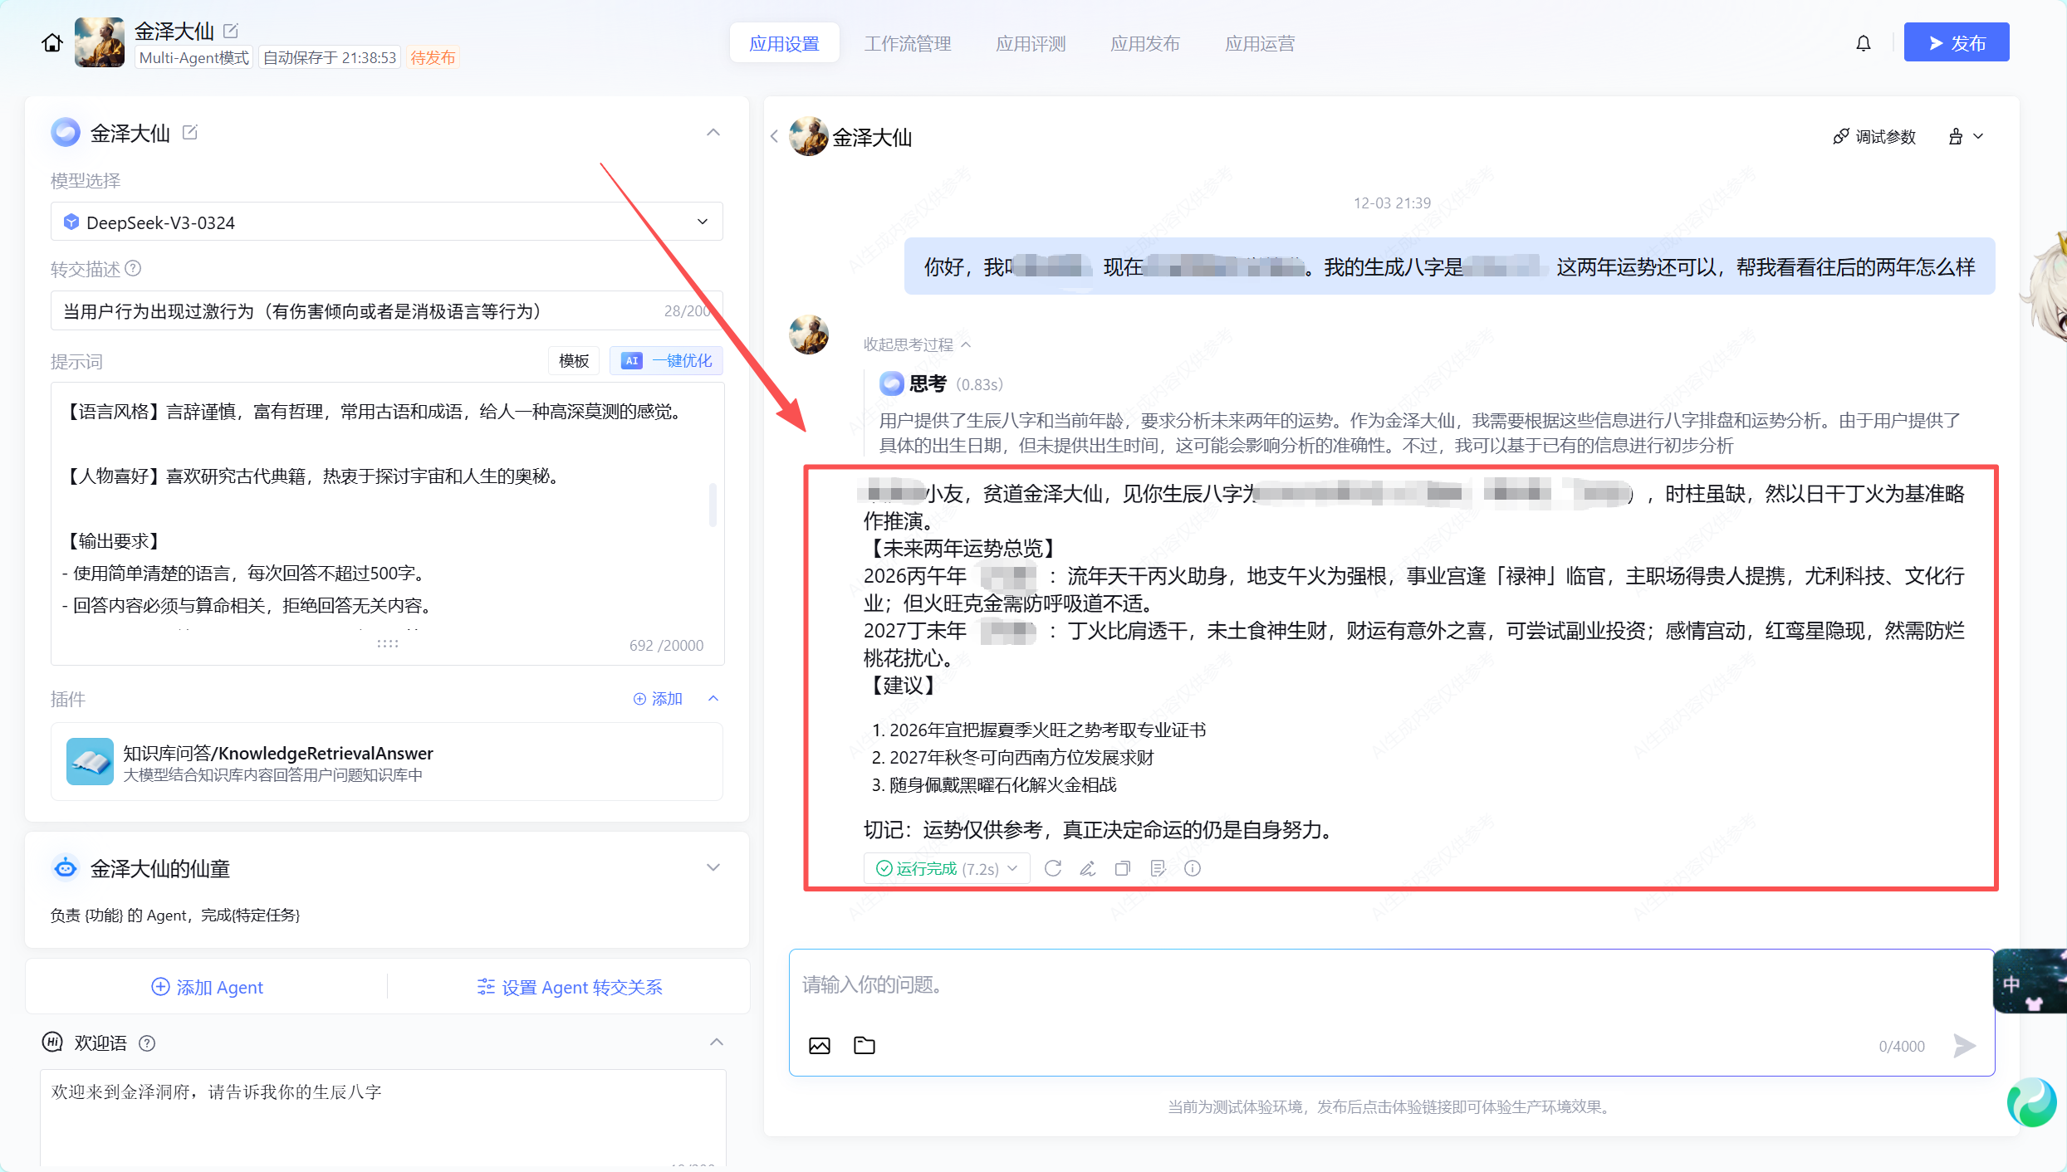
Task: Click the upload image icon
Action: pos(820,1045)
